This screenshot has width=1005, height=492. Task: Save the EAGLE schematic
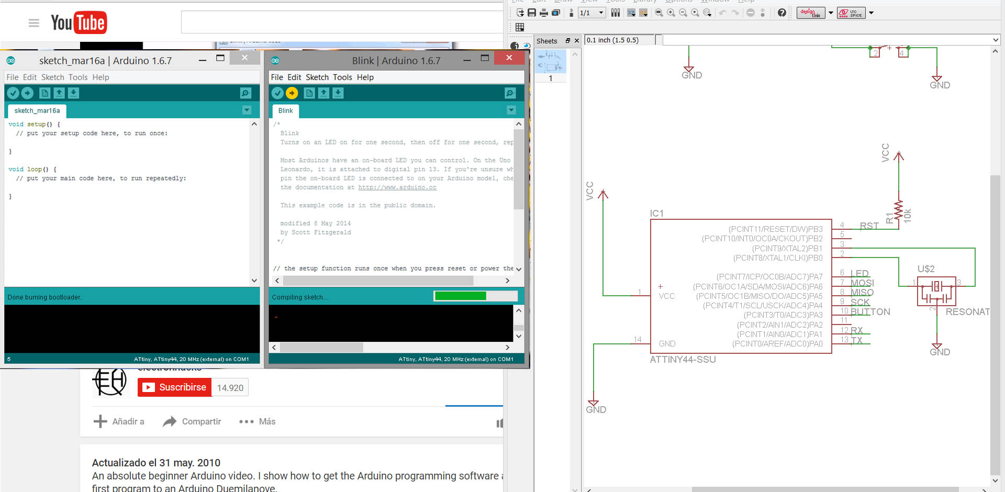pyautogui.click(x=532, y=13)
